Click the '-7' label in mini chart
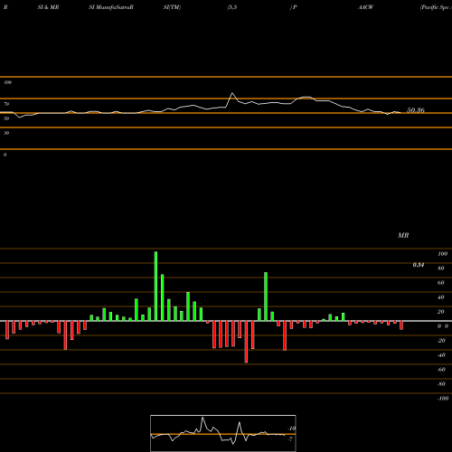This screenshot has width=452, height=452. (290, 439)
